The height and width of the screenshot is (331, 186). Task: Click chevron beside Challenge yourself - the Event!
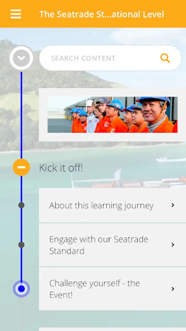(173, 289)
